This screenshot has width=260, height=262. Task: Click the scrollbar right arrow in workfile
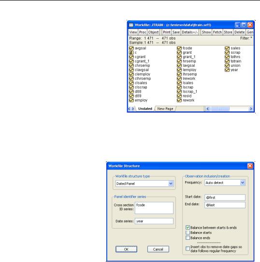click(251, 109)
